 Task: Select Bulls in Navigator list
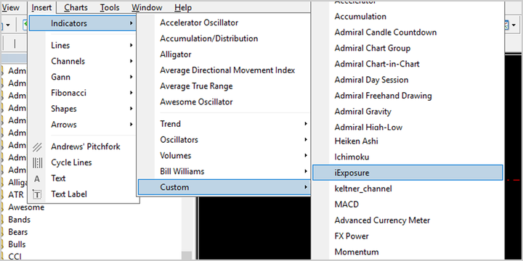click(17, 244)
